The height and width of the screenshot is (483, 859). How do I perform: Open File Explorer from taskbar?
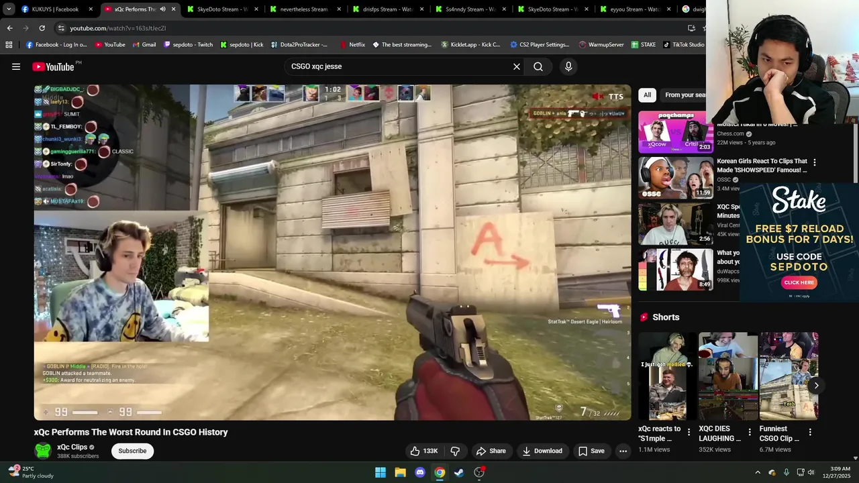point(400,472)
